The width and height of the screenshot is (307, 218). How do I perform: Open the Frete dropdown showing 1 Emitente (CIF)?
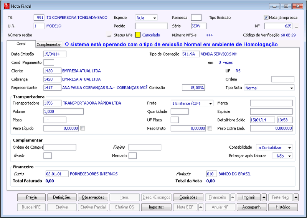pyautogui.click(x=192, y=103)
